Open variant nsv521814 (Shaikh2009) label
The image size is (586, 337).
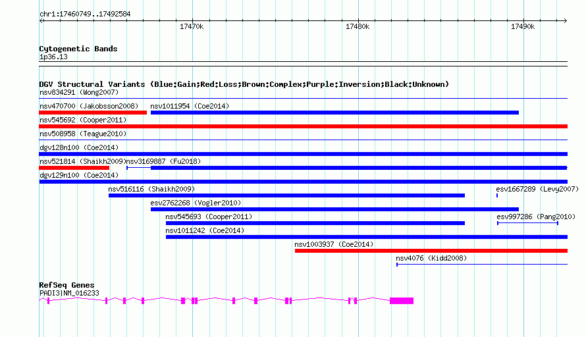[83, 161]
